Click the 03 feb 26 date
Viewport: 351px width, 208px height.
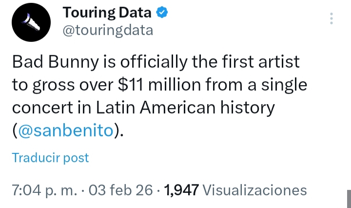[x=125, y=190]
